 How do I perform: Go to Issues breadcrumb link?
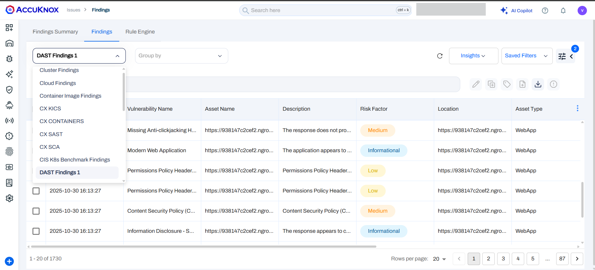coord(73,10)
